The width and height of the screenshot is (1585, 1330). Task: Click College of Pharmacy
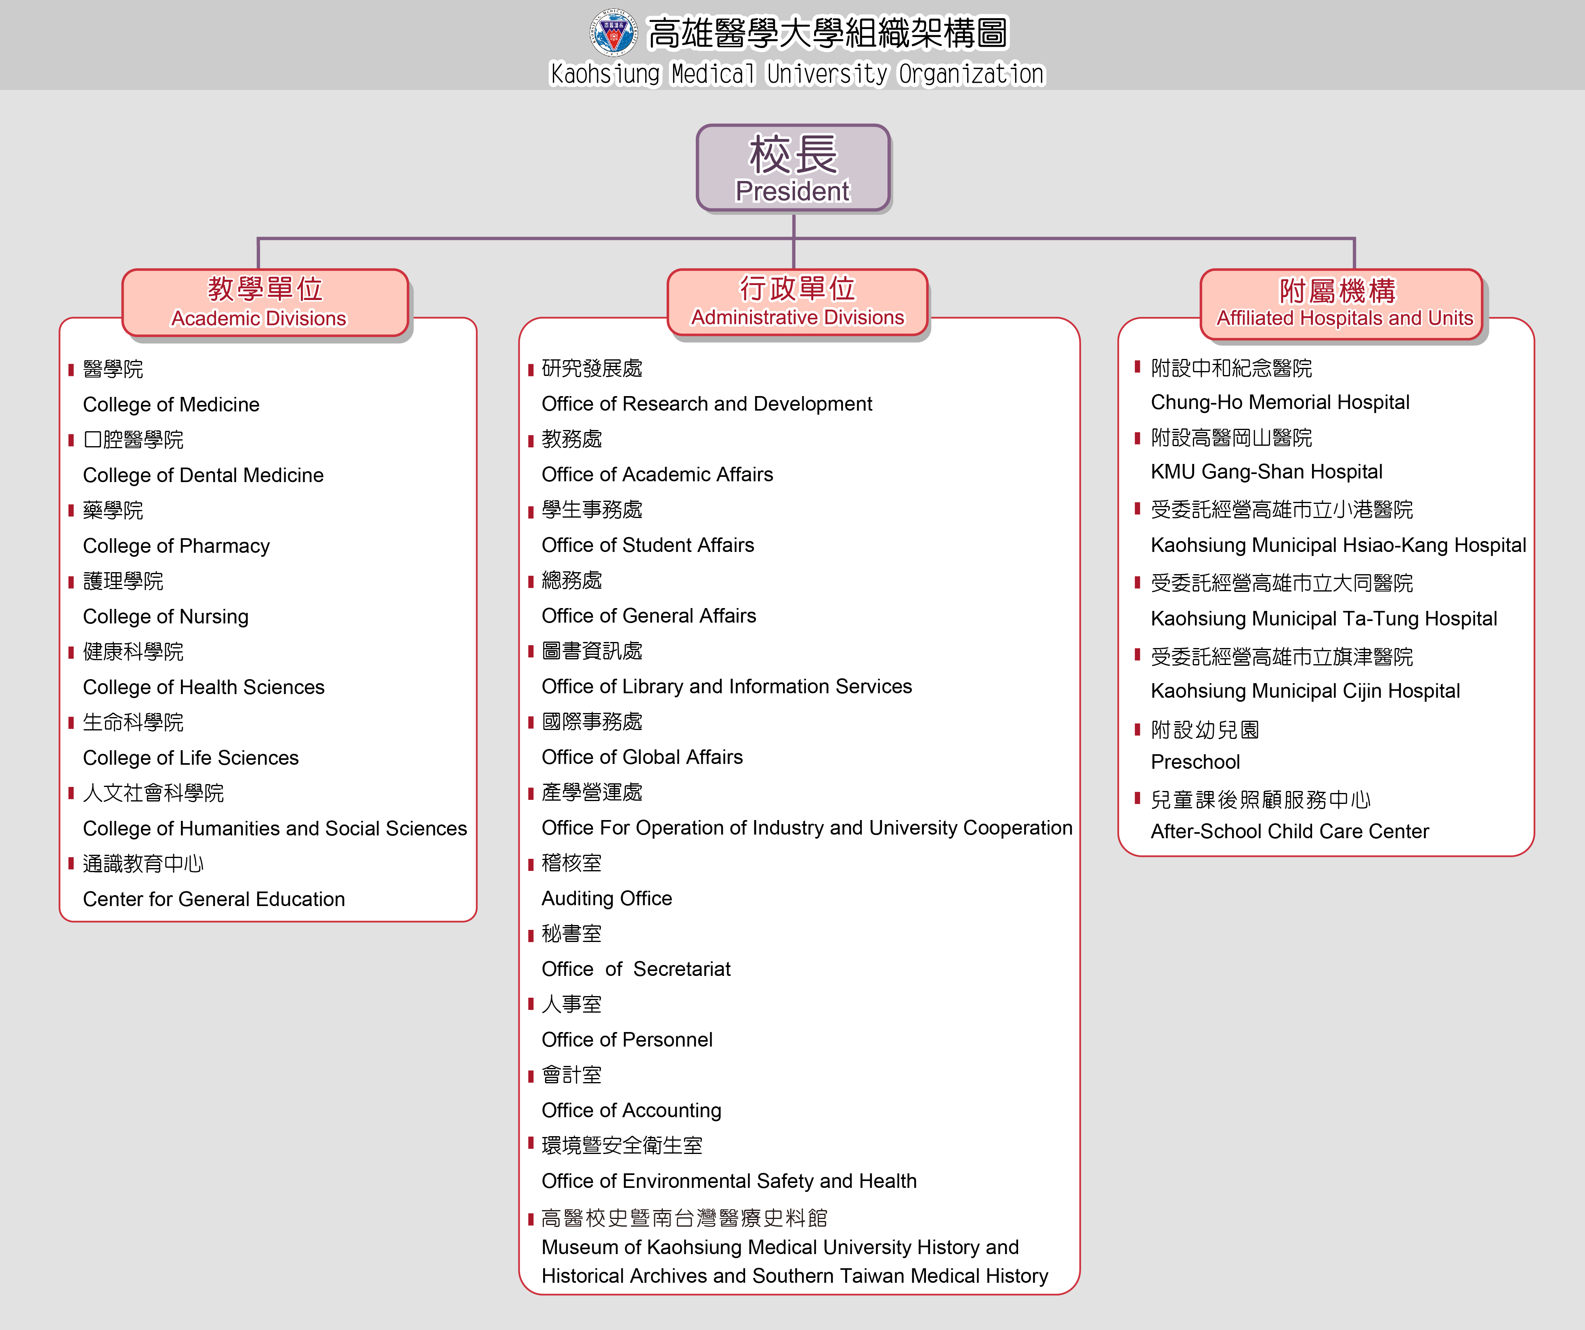click(x=176, y=546)
